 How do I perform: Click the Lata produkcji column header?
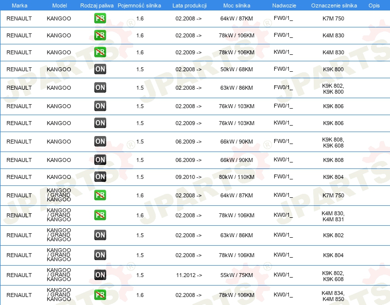pyautogui.click(x=190, y=5)
